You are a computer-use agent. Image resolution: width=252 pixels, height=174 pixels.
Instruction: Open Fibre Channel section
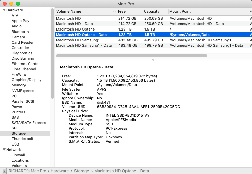24,69
